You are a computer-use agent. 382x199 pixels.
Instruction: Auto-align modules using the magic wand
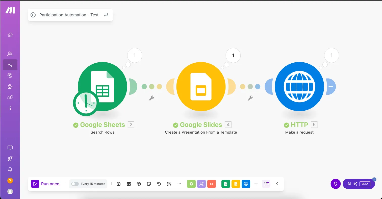[169, 184]
